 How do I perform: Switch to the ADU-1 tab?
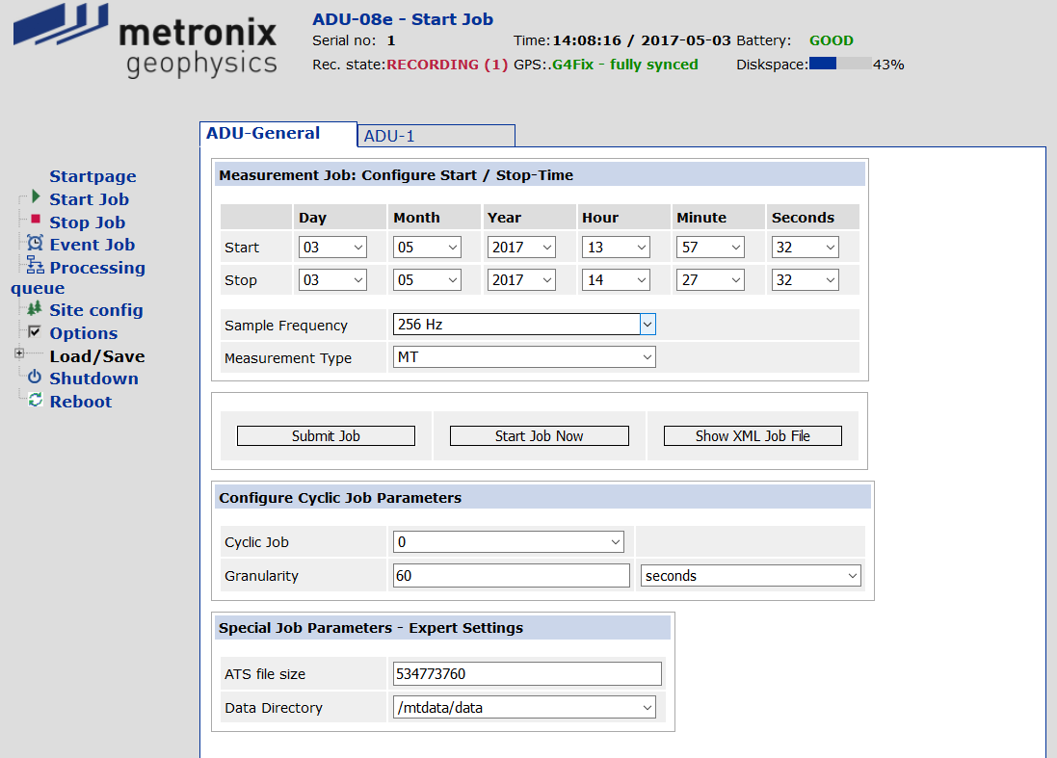(436, 136)
